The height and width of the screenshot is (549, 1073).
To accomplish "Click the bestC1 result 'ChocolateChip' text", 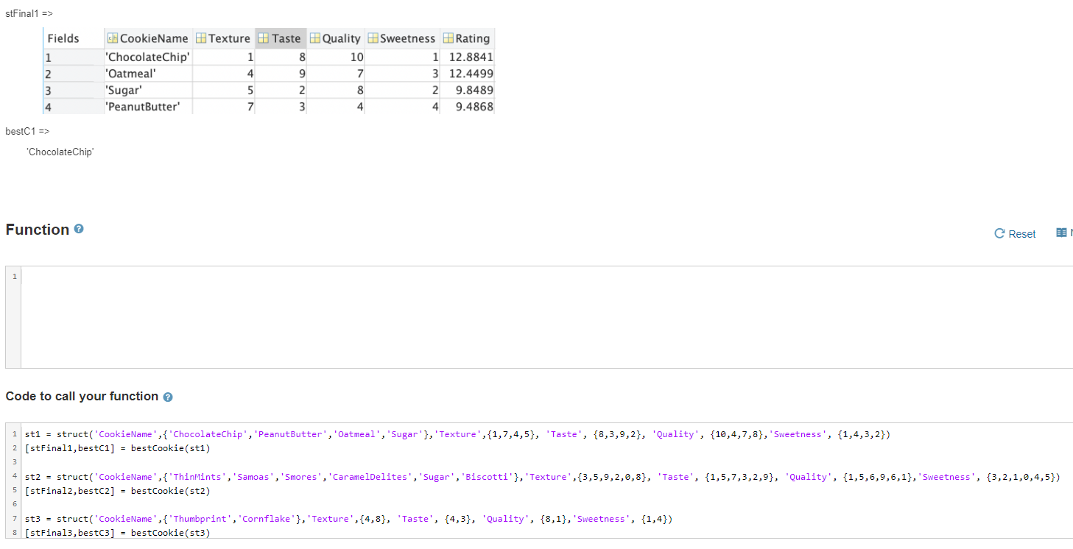I will click(60, 152).
